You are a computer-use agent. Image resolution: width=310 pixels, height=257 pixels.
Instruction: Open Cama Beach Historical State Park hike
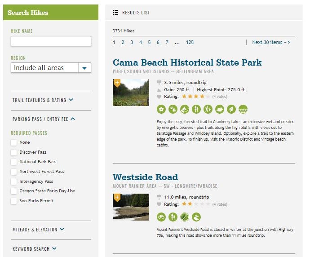pyautogui.click(x=187, y=62)
